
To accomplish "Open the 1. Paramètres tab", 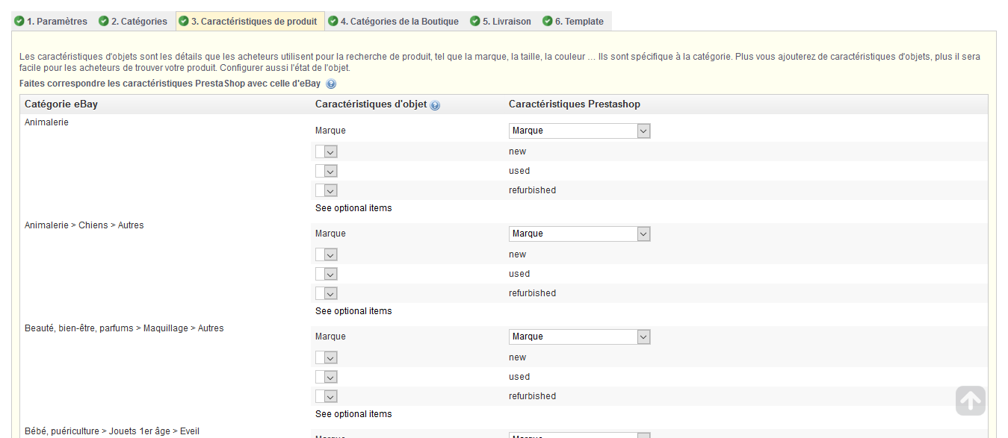I will (51, 22).
